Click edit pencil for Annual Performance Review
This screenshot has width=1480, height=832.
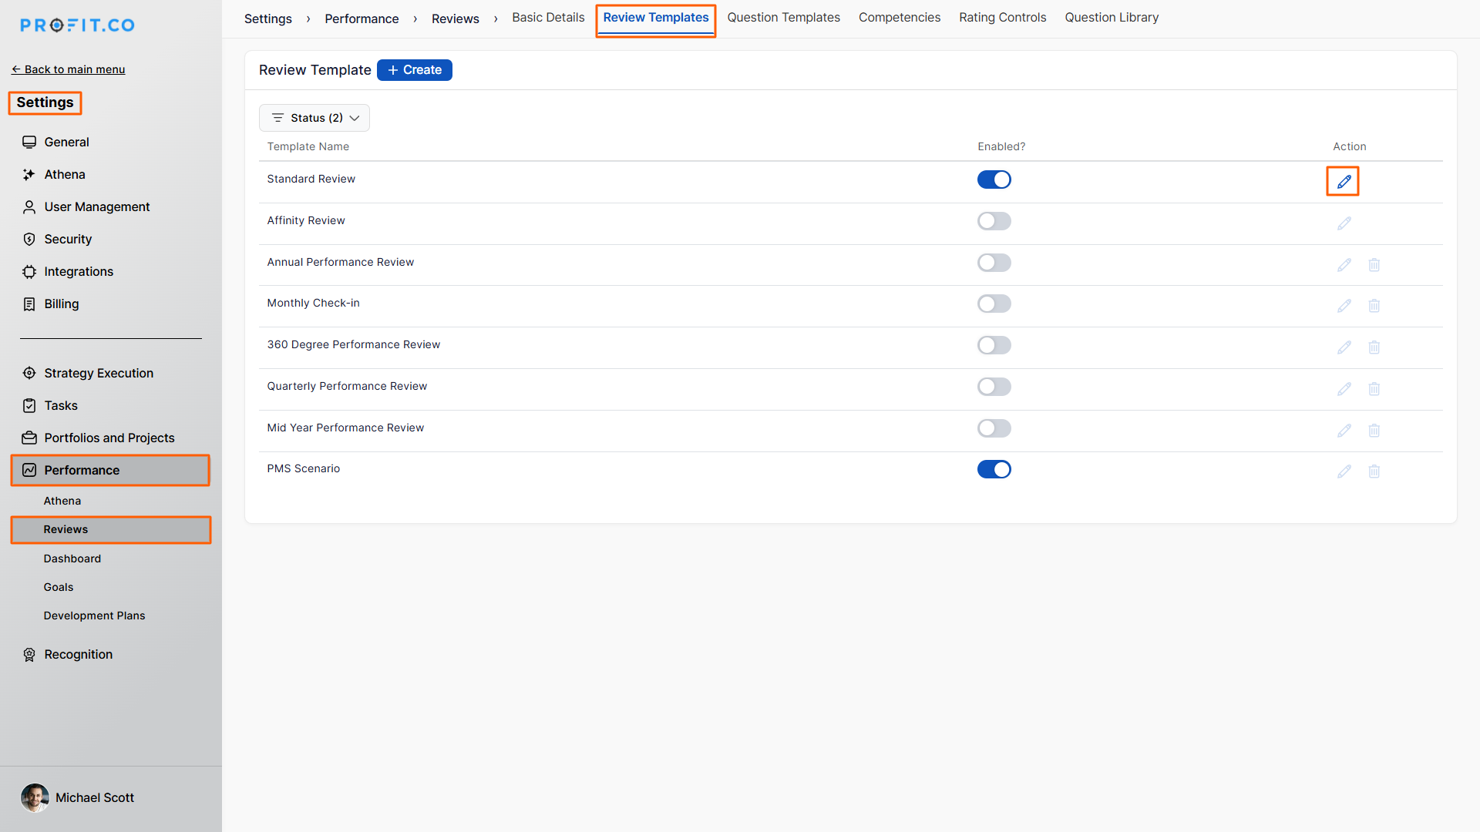(1344, 265)
